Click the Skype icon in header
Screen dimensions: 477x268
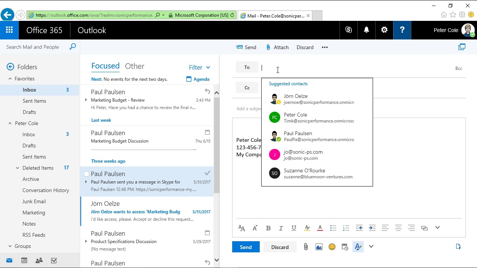point(348,30)
